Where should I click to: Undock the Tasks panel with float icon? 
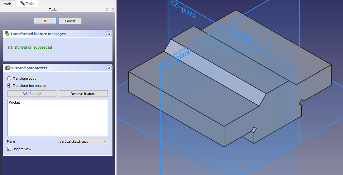click(x=112, y=10)
